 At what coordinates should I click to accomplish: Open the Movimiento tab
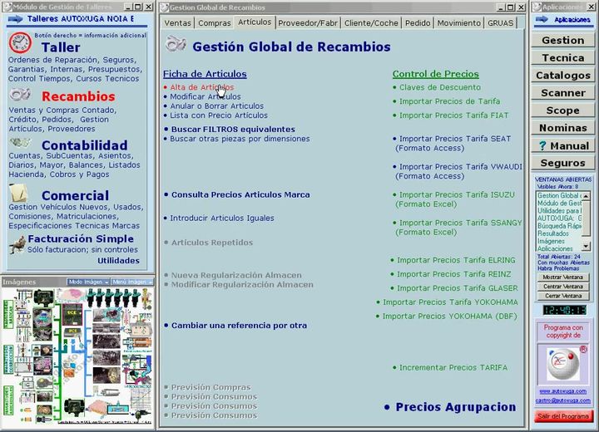458,23
